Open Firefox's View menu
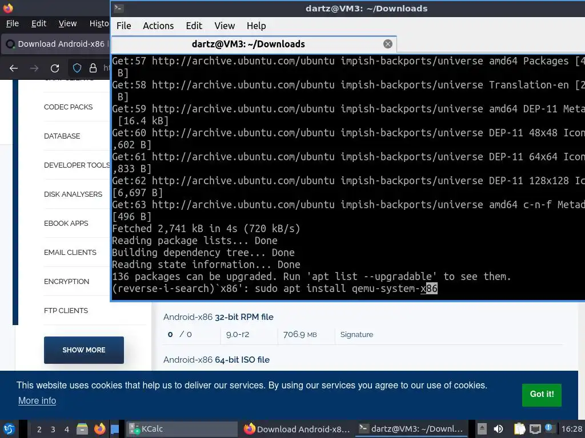The width and height of the screenshot is (585, 438). point(67,23)
